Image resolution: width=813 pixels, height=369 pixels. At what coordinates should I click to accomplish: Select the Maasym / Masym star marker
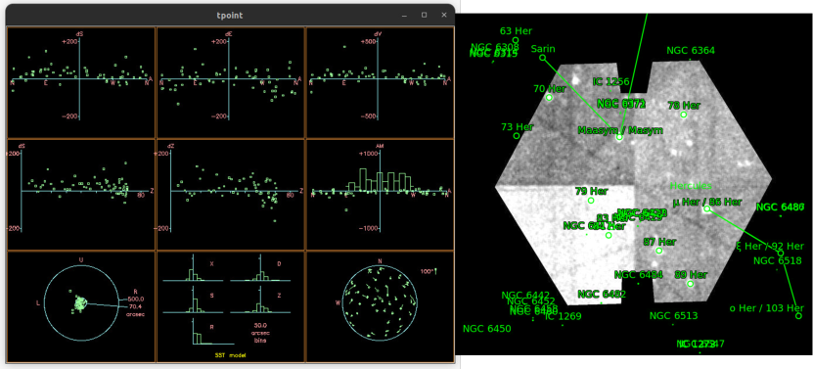619,137
